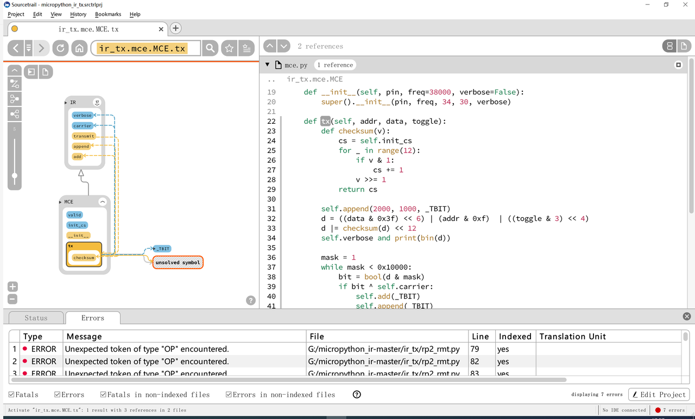Viewport: 695px width, 419px height.
Task: Click the refresh button in toolbar
Action: [x=60, y=48]
